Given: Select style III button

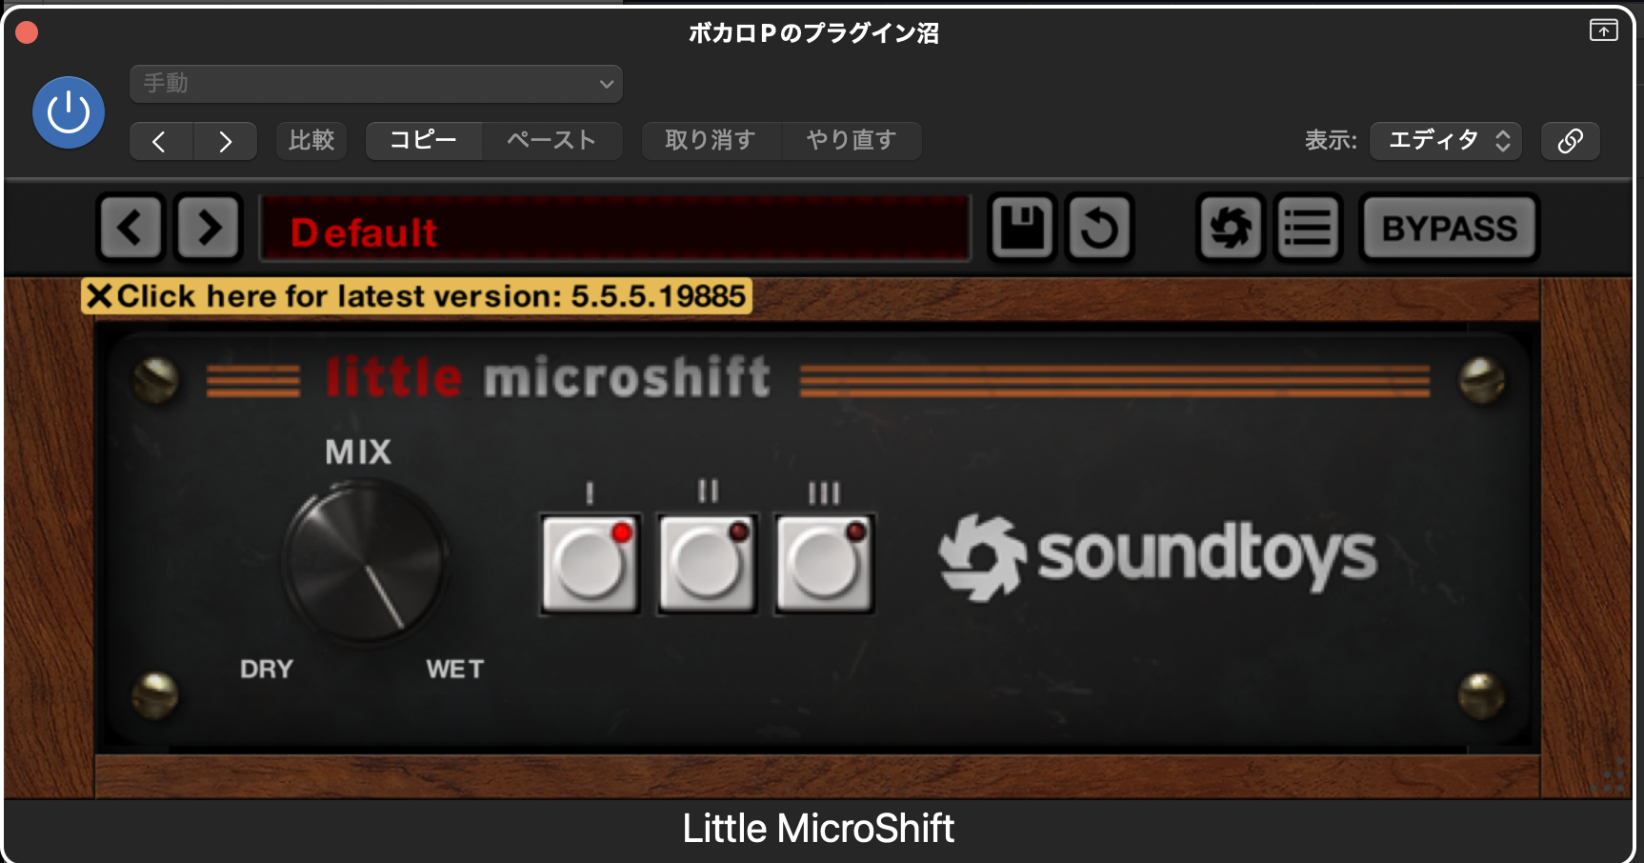Looking at the screenshot, I should [x=825, y=563].
